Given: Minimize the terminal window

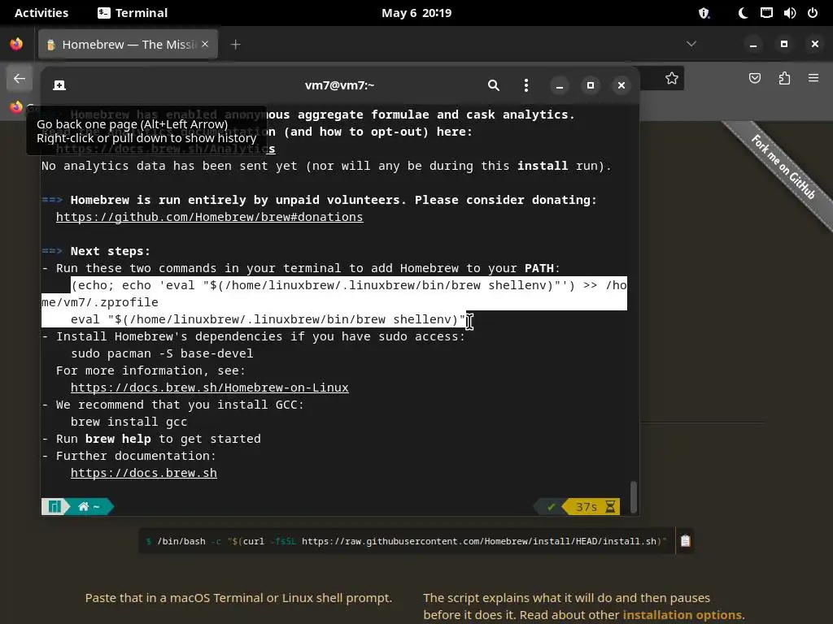Looking at the screenshot, I should (x=559, y=85).
